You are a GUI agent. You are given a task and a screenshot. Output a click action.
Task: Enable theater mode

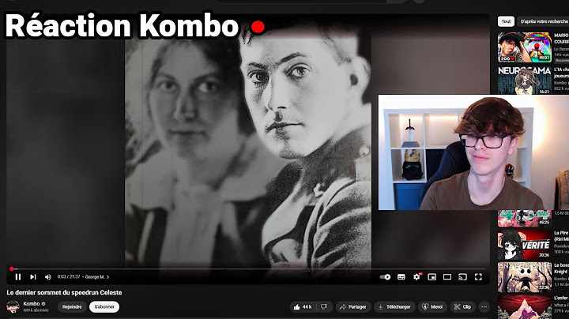(x=447, y=277)
